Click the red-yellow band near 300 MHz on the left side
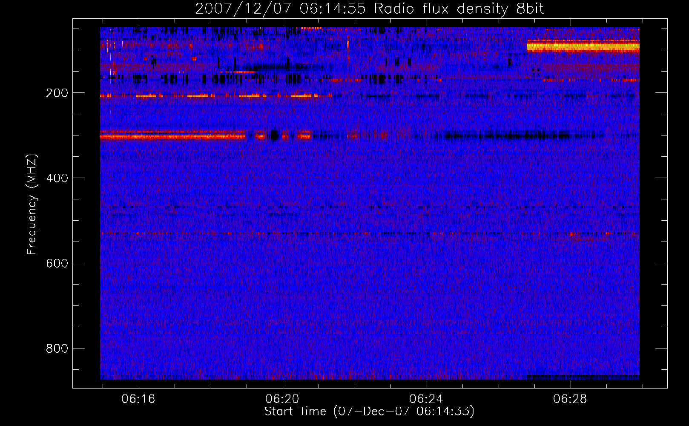Image resolution: width=689 pixels, height=426 pixels. [x=173, y=135]
